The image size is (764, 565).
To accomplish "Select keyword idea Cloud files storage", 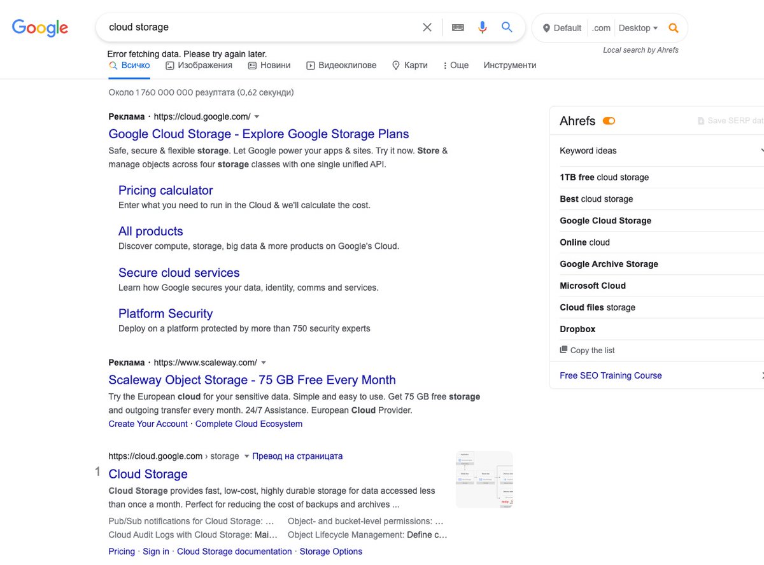I will [x=597, y=307].
